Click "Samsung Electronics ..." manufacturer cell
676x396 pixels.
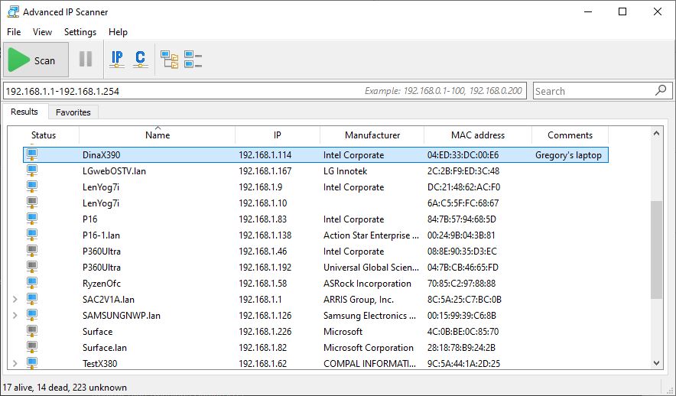(x=370, y=316)
